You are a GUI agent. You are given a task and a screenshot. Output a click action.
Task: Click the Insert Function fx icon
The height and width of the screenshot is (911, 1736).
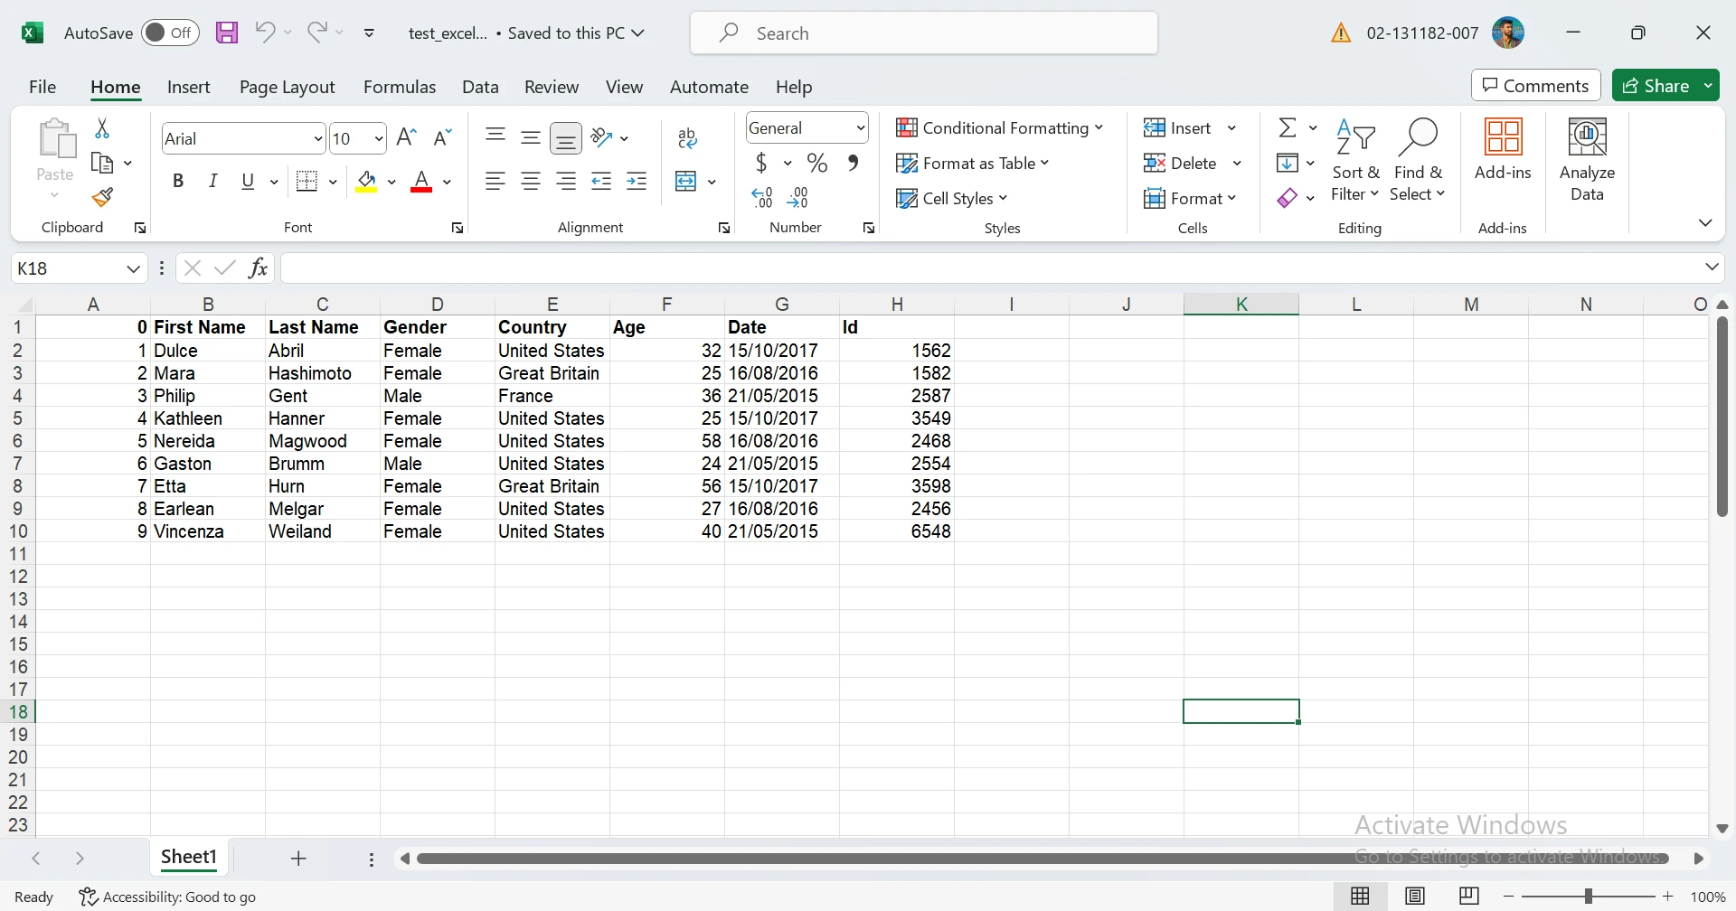[x=258, y=268]
